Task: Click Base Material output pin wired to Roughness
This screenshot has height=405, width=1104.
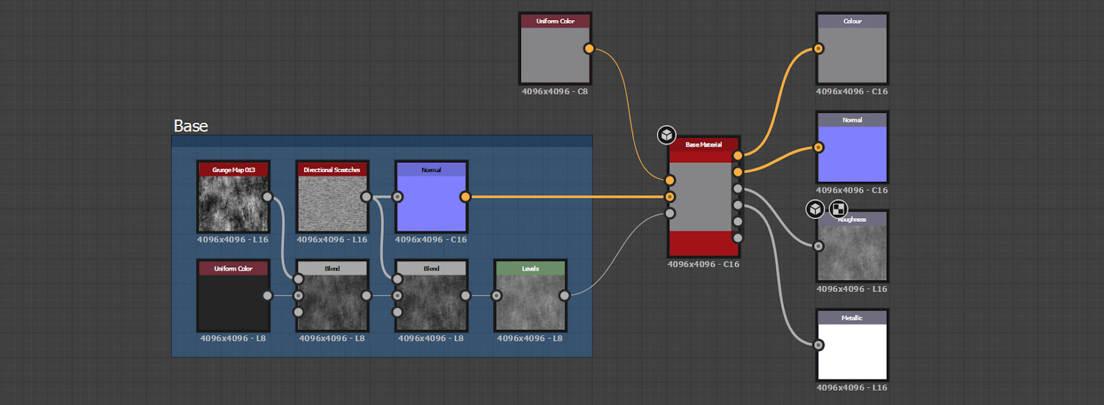Action: coord(738,189)
